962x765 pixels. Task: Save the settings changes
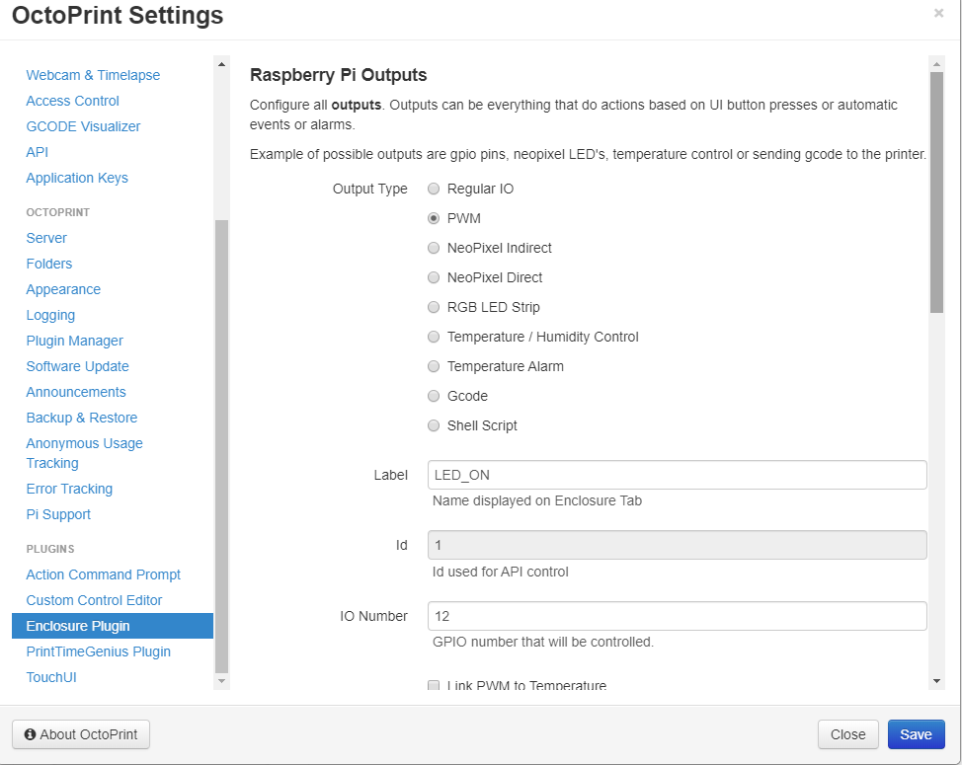[x=916, y=734]
